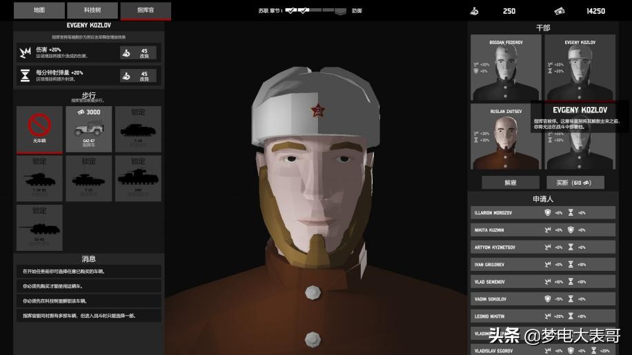Select Ruslan Zaitsev's portrait card

click(x=506, y=136)
